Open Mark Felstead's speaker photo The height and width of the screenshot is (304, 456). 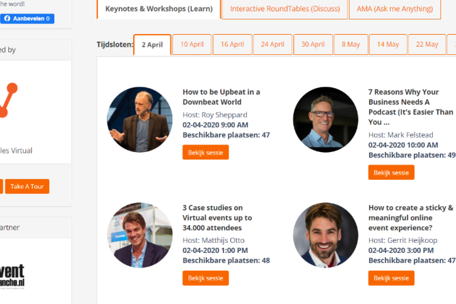tap(325, 119)
